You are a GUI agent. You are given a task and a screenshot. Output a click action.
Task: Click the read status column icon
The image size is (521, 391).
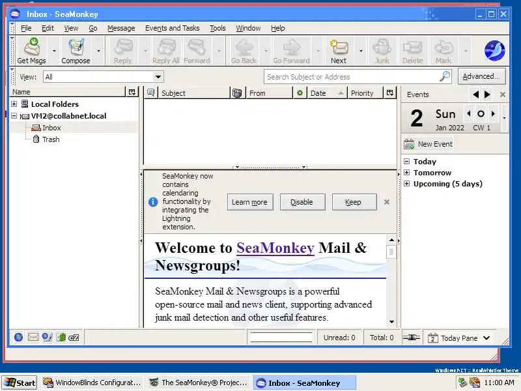pyautogui.click(x=300, y=93)
